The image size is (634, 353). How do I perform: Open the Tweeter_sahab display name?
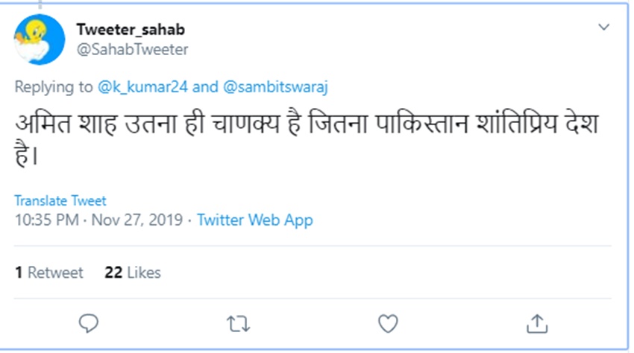tap(131, 30)
